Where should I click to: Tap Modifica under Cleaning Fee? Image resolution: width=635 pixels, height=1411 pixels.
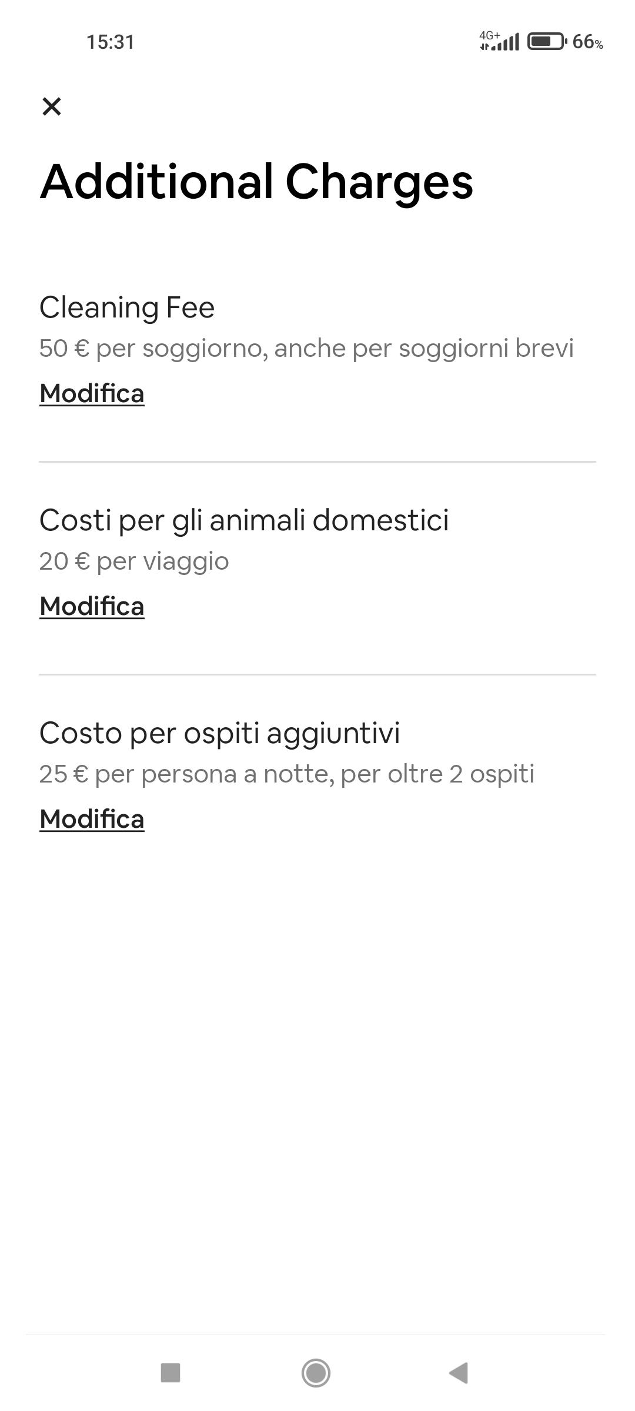click(x=92, y=393)
